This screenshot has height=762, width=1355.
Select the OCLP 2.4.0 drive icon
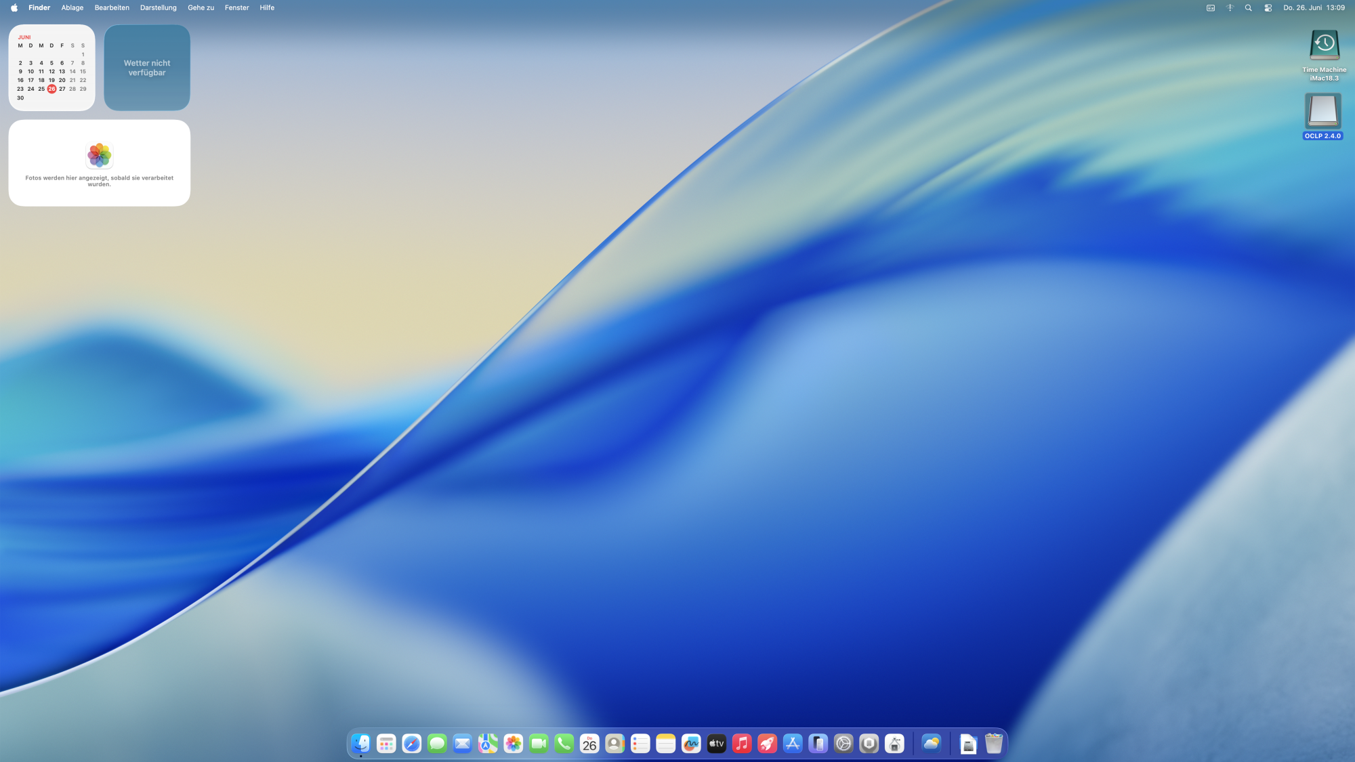tap(1322, 112)
